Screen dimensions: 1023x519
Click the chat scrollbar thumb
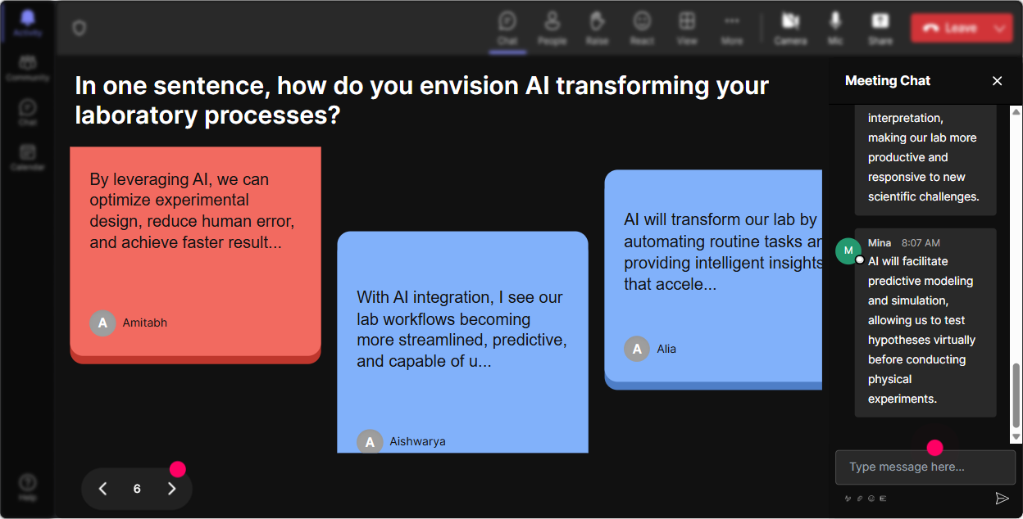coord(1016,396)
